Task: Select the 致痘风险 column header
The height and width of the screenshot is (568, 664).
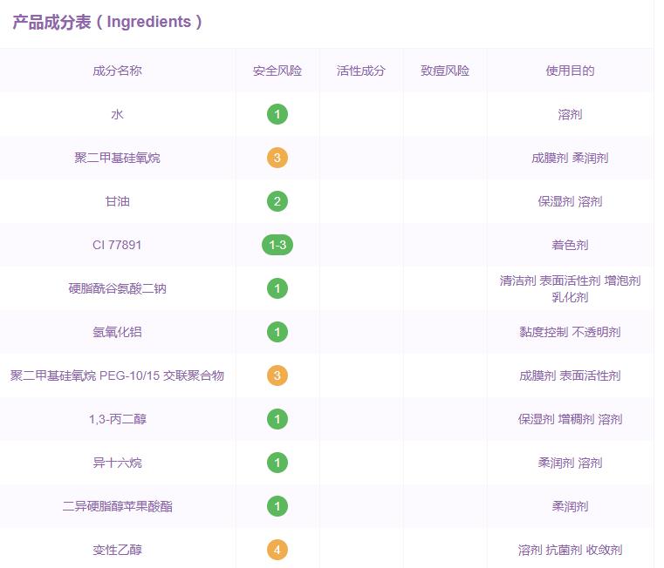Action: click(x=445, y=71)
